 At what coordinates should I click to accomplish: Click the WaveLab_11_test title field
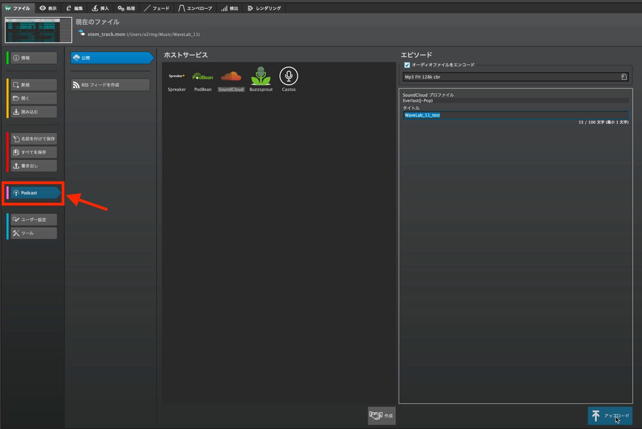point(515,115)
